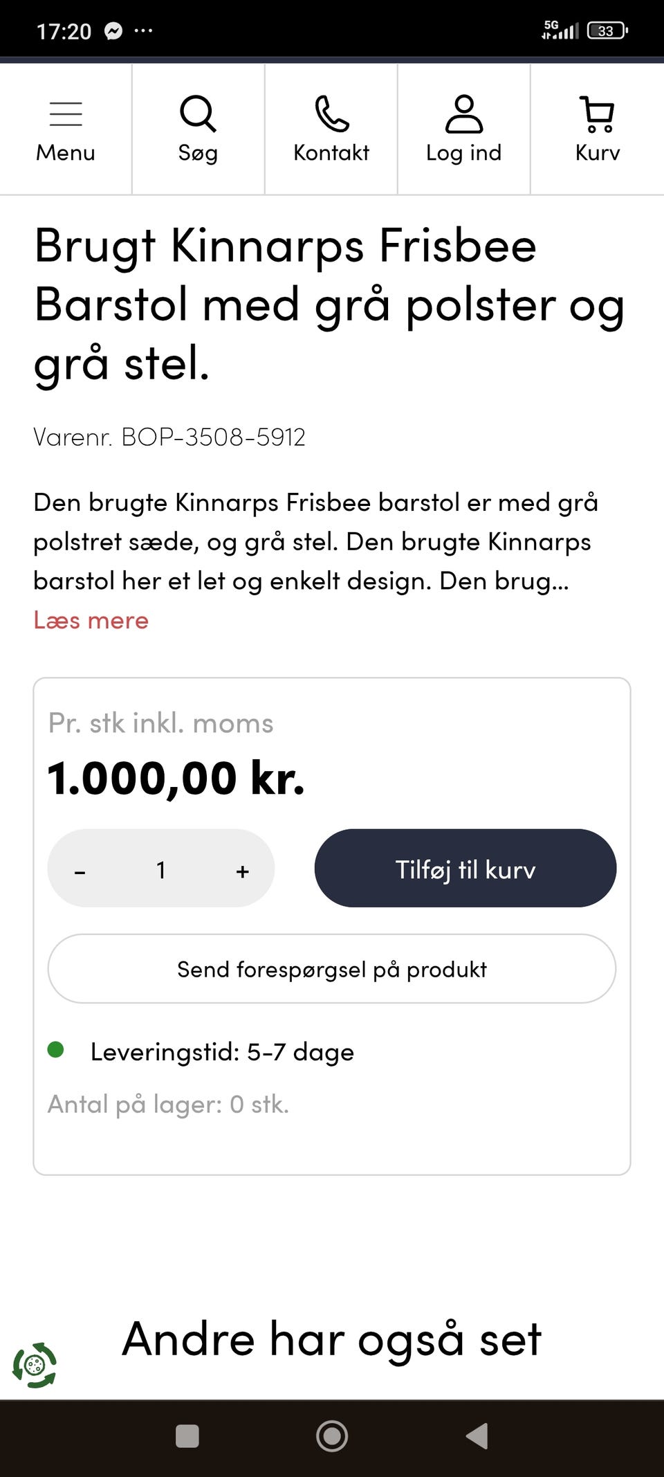The height and width of the screenshot is (1477, 664).
Task: Open the hamburger Menu icon
Action: (66, 114)
